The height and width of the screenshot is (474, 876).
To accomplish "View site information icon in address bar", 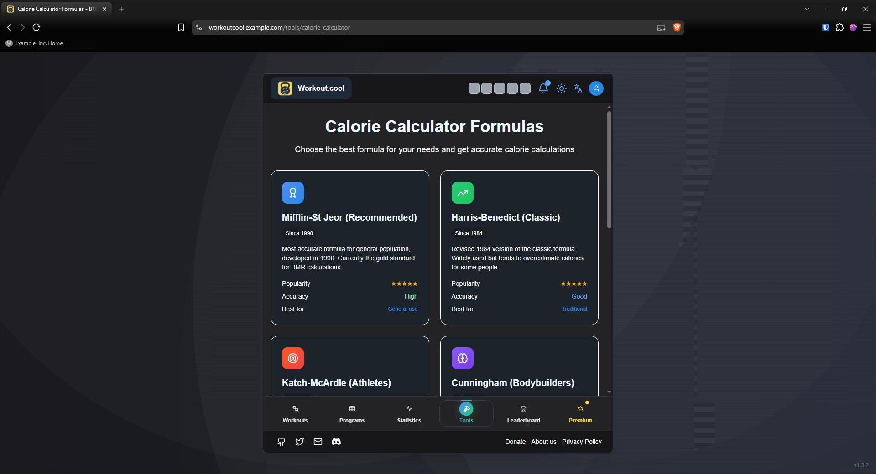I will 199,27.
